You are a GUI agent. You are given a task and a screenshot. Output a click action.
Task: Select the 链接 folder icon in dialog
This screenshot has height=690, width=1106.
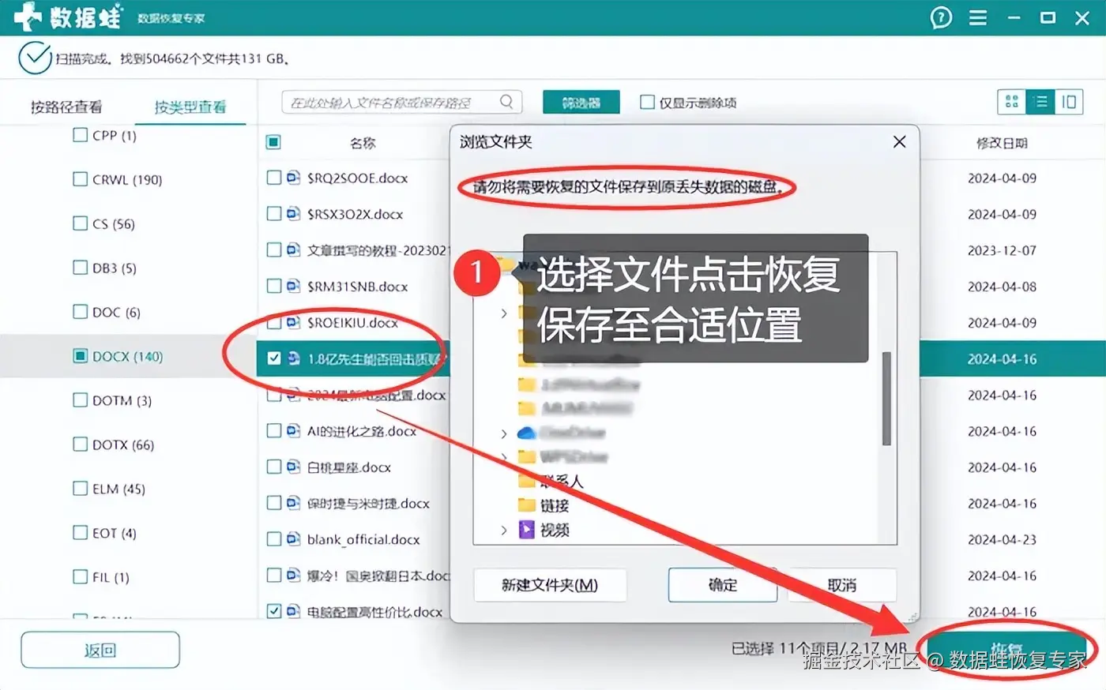coord(526,505)
